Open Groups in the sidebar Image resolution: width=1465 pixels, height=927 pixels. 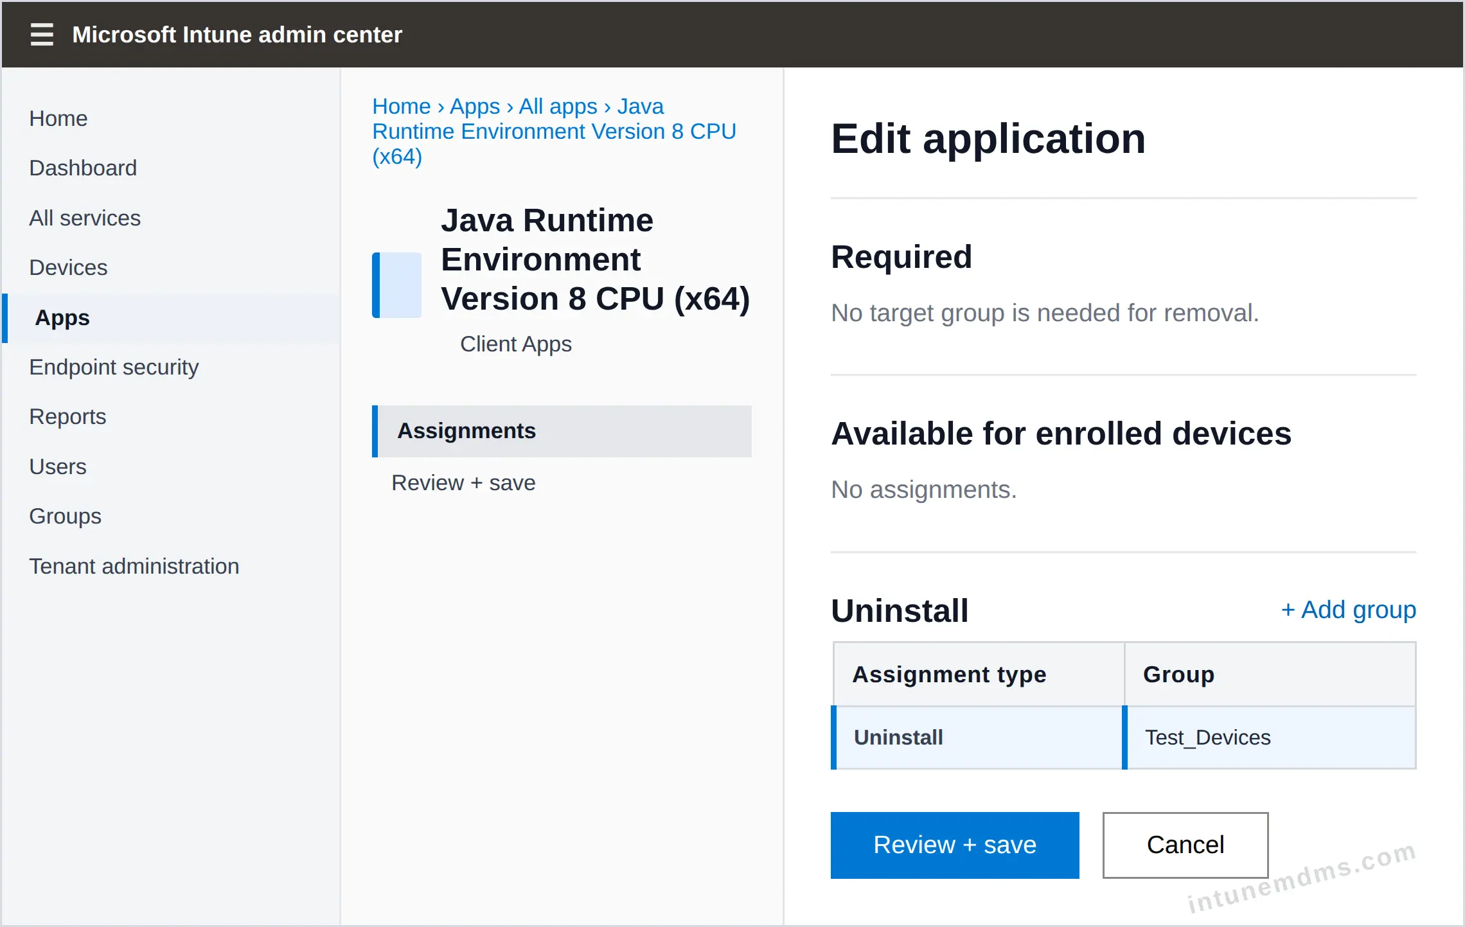(x=66, y=516)
